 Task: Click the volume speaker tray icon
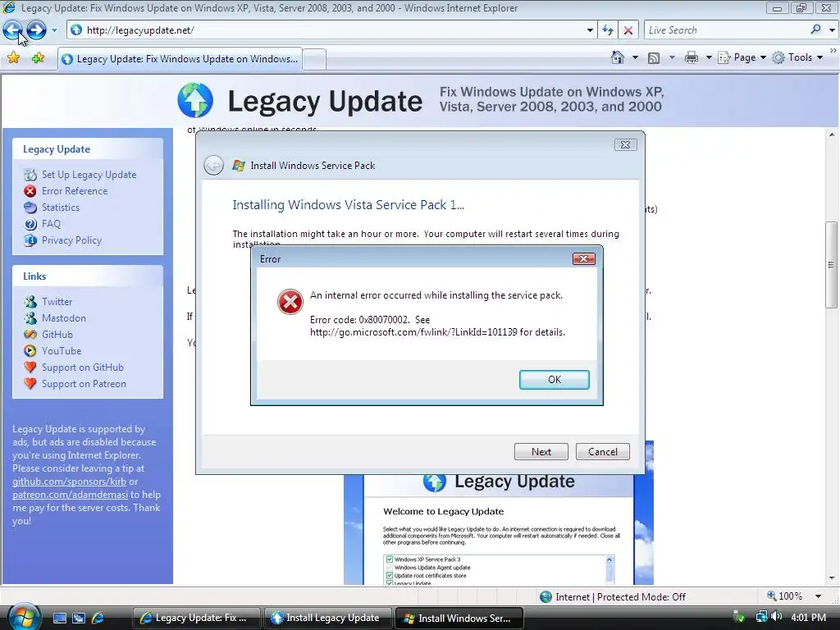point(778,617)
